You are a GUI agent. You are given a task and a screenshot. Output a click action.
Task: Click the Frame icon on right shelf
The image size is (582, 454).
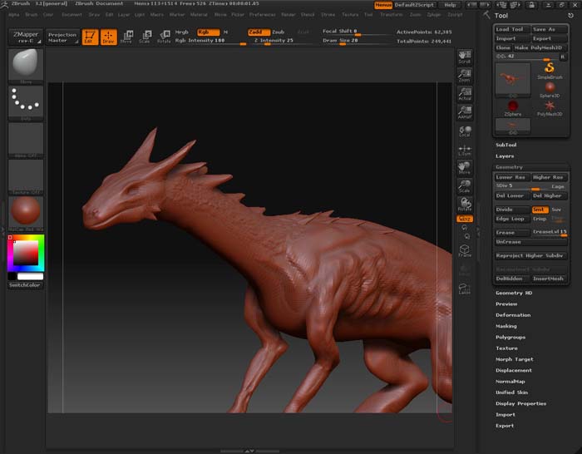coord(465,249)
